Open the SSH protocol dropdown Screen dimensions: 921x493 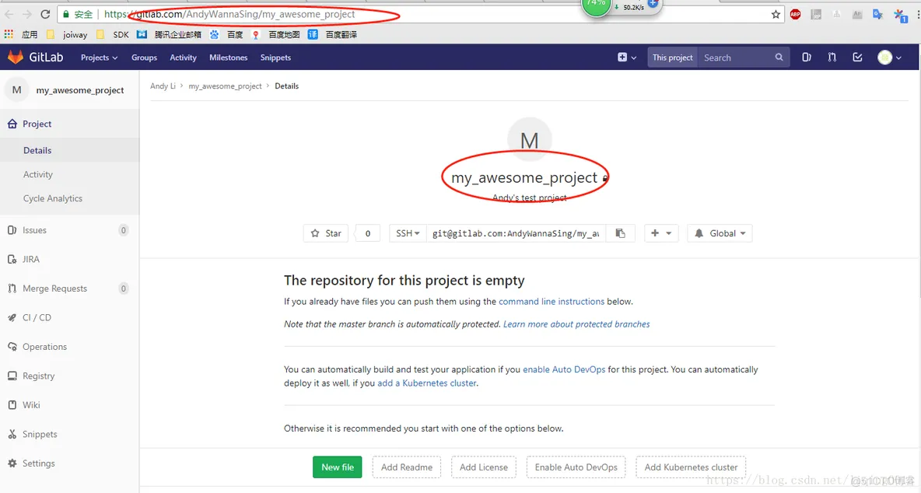click(x=408, y=233)
